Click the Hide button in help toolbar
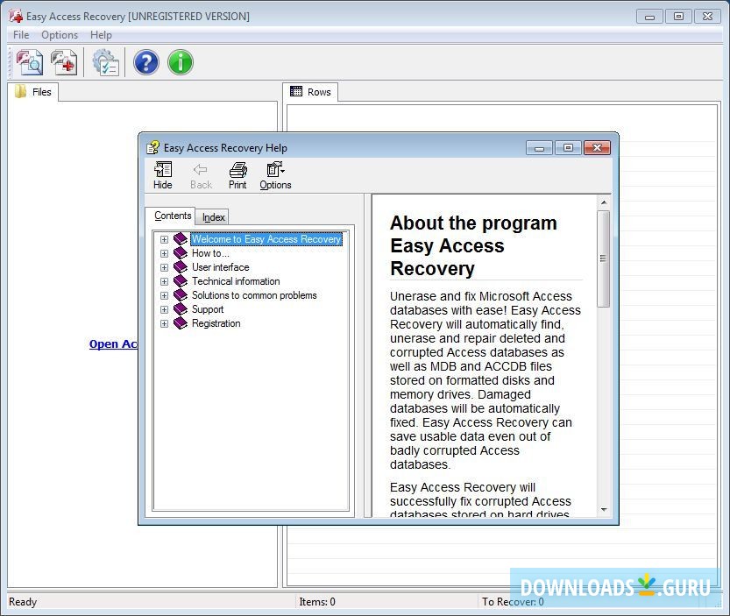 coord(163,175)
